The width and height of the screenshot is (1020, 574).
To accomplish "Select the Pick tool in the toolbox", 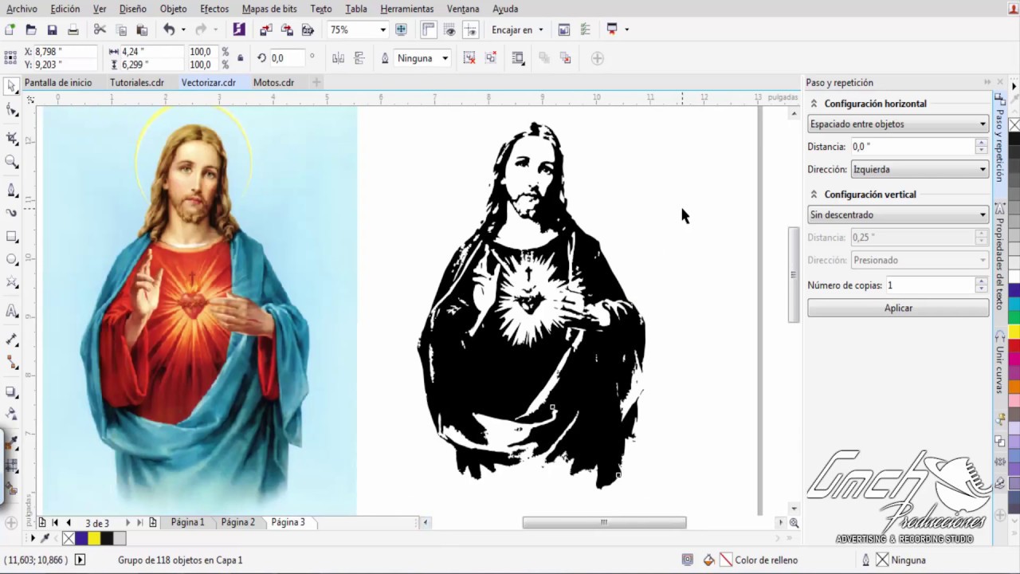I will (12, 86).
